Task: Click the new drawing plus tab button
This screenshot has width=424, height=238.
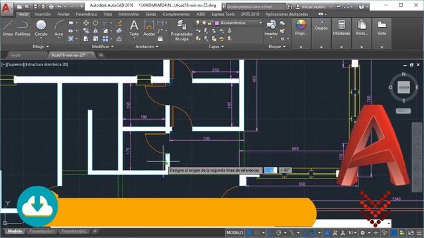Action: (x=101, y=55)
